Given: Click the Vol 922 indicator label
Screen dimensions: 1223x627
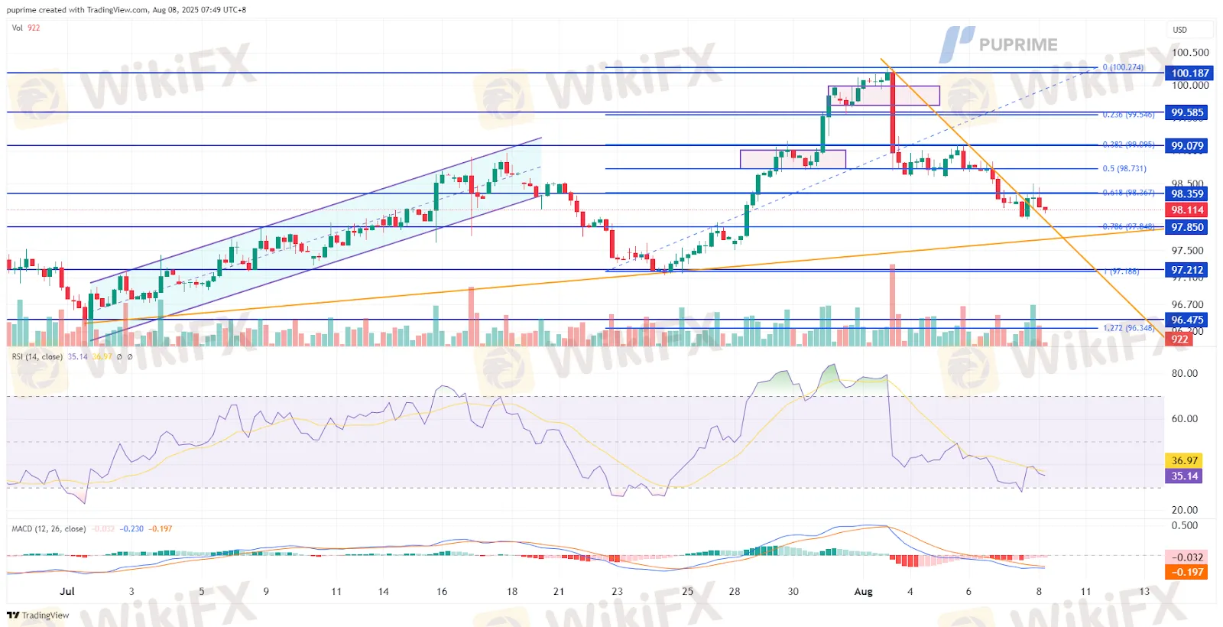Looking at the screenshot, I should coord(26,28).
